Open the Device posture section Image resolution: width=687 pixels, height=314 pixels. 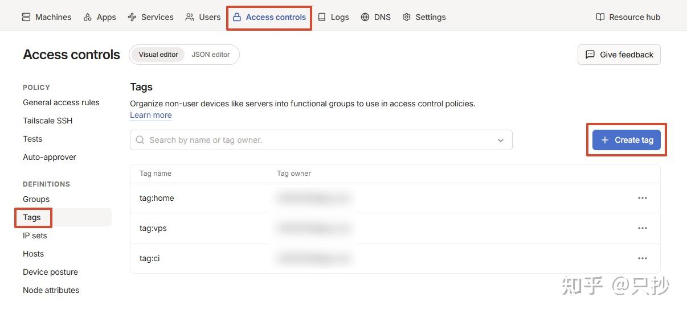[x=50, y=272]
